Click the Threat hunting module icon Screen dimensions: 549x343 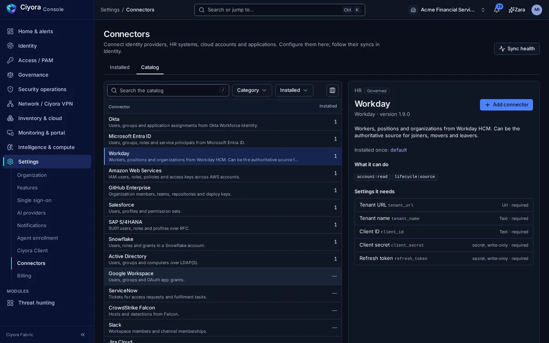(x=10, y=303)
